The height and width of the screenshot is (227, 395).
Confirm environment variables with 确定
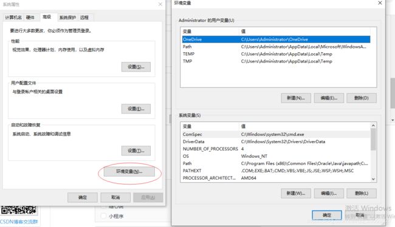click(327, 215)
